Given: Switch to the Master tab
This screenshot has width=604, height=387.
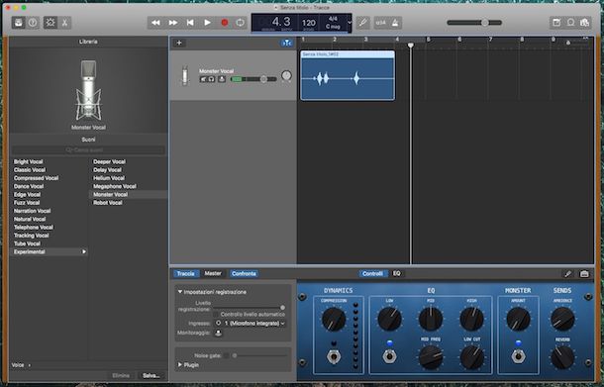Looking at the screenshot, I should (x=213, y=273).
